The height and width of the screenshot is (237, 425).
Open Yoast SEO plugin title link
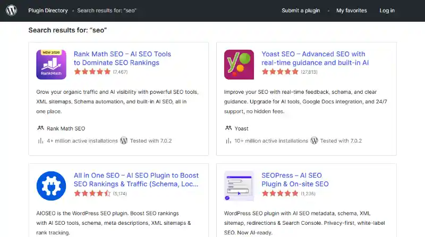point(315,58)
